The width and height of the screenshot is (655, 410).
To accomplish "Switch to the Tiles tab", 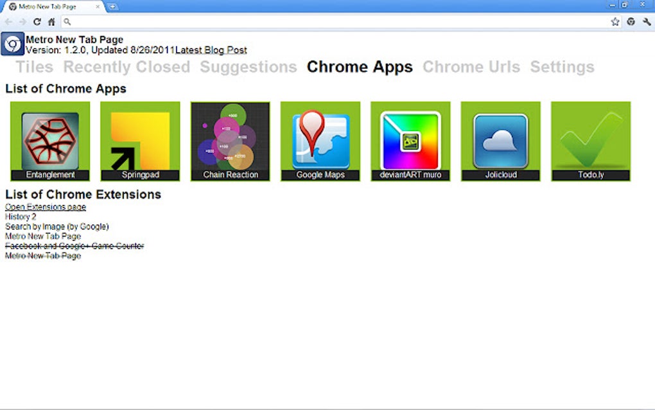I will coord(35,67).
